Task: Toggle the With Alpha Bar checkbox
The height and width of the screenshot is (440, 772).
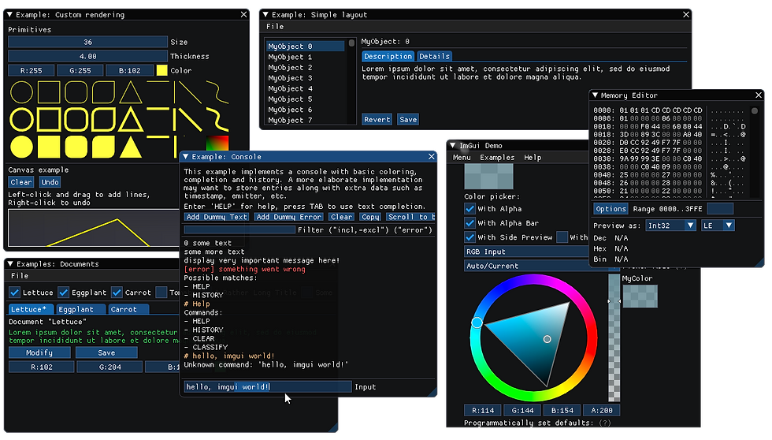Action: [470, 223]
